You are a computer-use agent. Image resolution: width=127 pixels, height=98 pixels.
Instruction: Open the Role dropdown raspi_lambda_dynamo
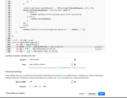coord(51,64)
